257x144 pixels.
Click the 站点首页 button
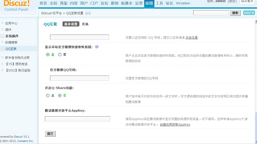[x=247, y=2]
